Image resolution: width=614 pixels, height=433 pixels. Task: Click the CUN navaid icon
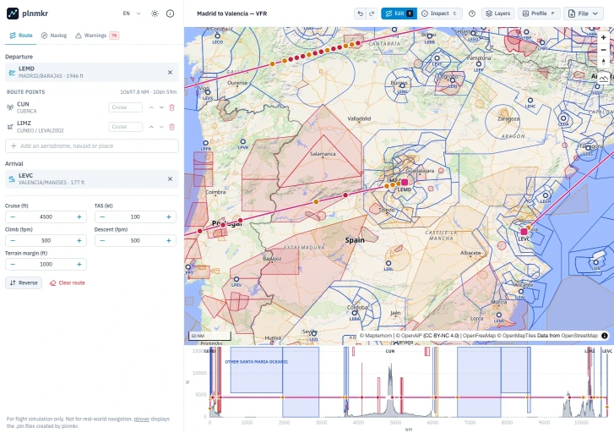coord(10,107)
